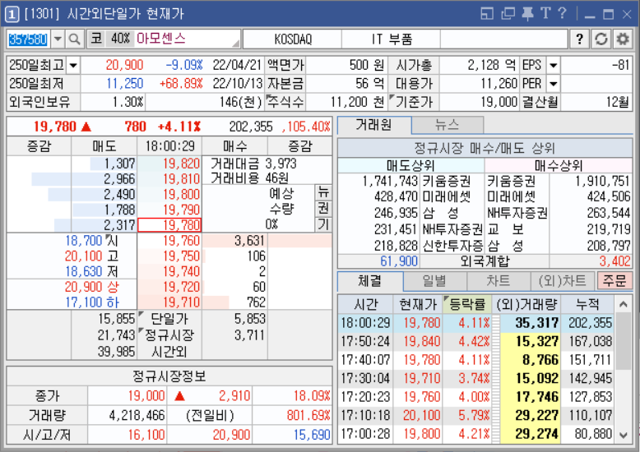640x452 pixels.
Task: Click the 종가 value 19,000
Action: click(146, 395)
